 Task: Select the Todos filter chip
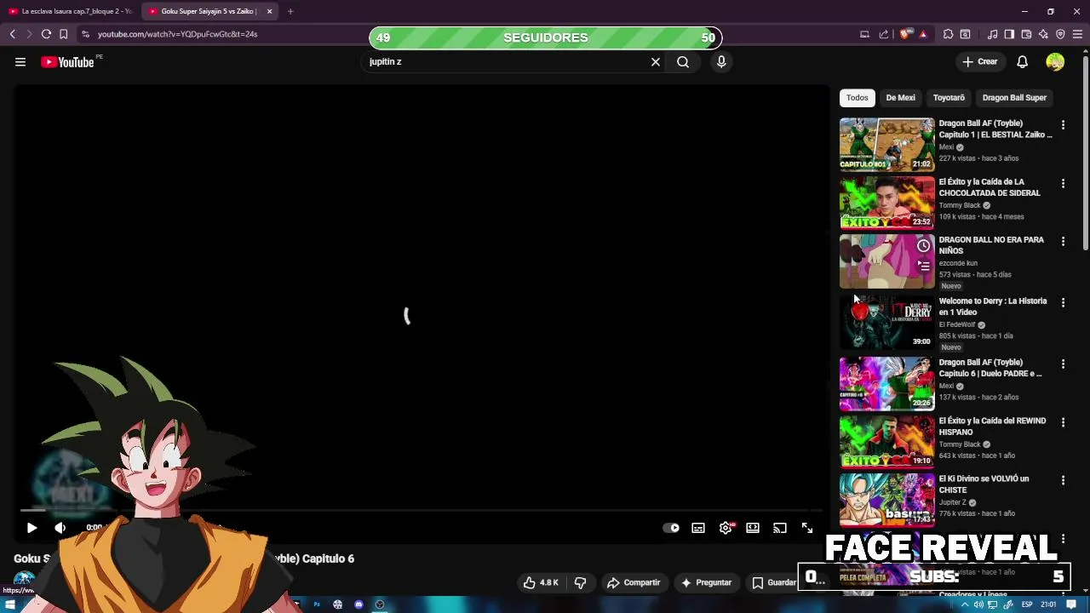tap(858, 98)
